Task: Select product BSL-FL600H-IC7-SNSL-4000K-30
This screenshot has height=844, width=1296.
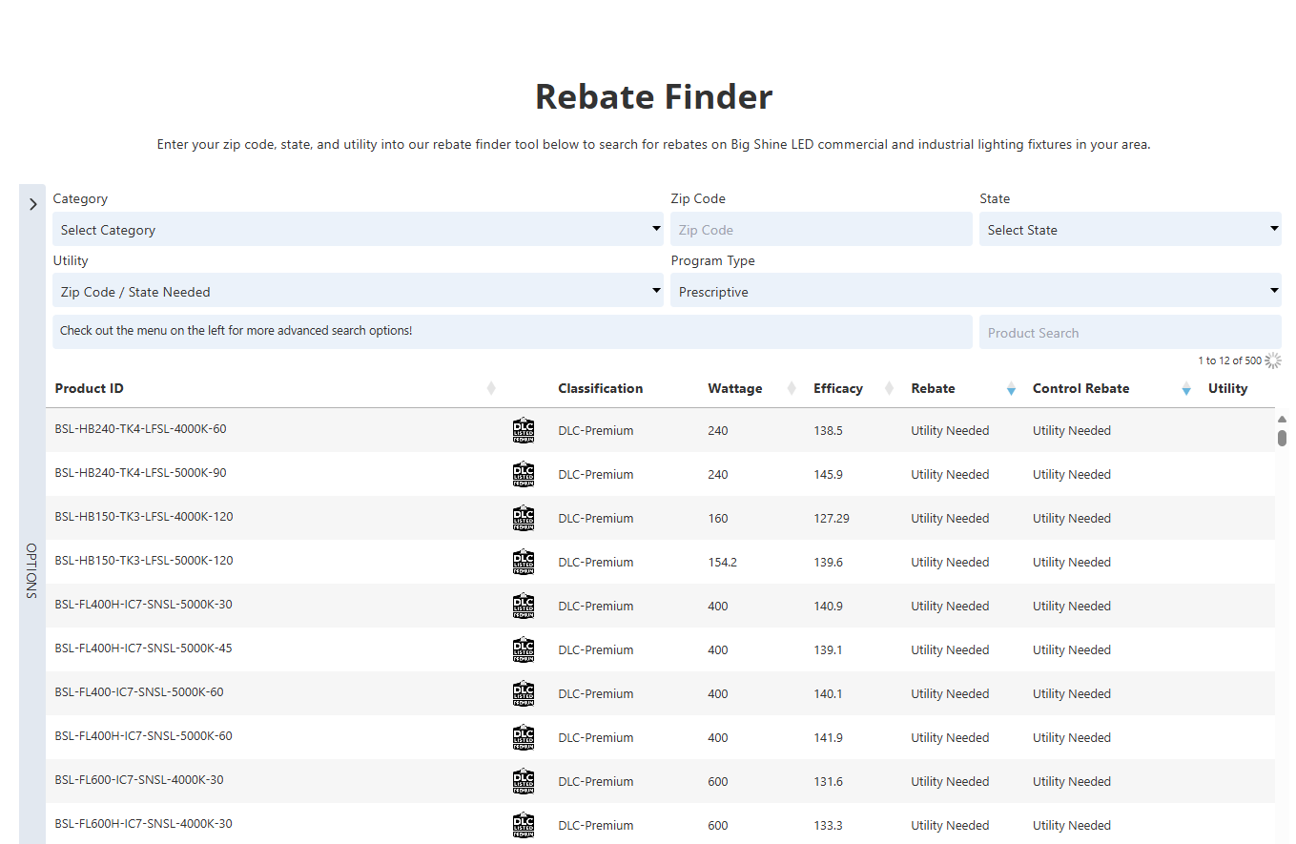Action: pos(143,824)
